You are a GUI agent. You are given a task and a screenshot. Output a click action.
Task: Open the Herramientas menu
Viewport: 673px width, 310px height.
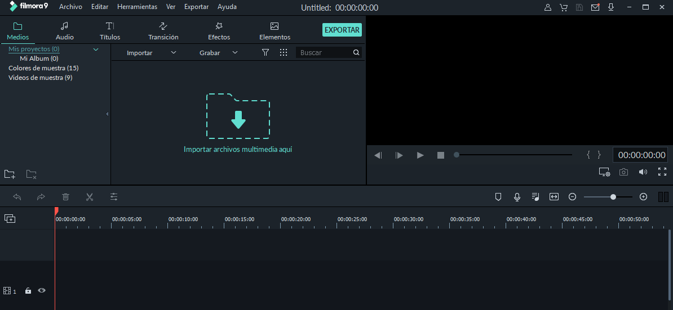(138, 7)
